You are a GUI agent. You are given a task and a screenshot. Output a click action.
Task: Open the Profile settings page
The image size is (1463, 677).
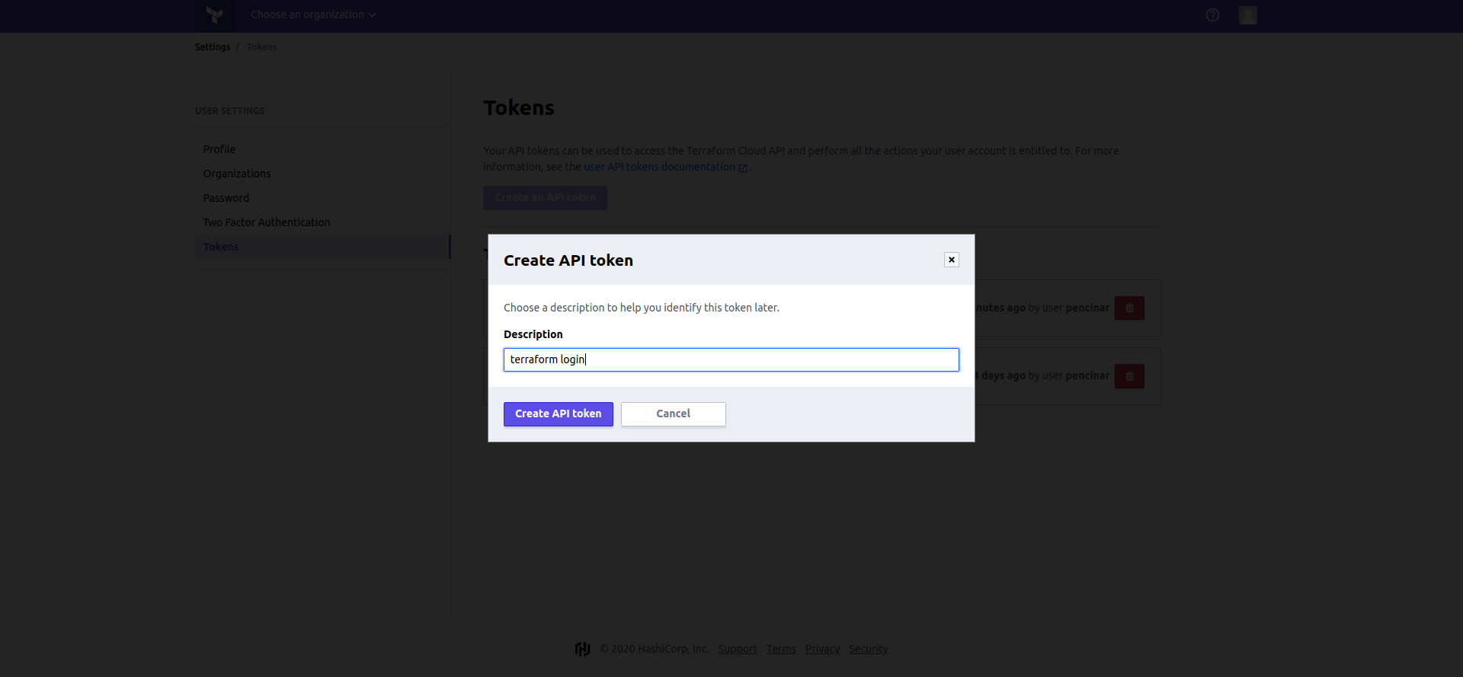pos(219,149)
